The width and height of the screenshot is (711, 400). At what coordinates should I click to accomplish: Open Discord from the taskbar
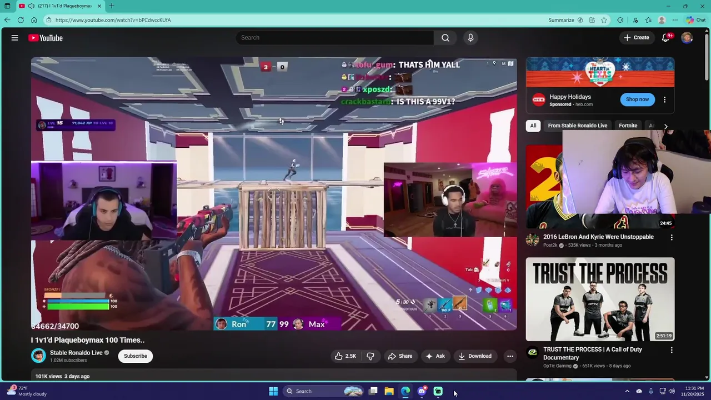(422, 391)
